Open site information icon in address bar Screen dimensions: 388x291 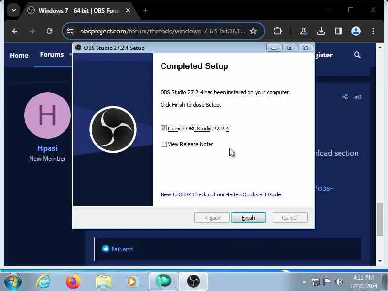(70, 31)
